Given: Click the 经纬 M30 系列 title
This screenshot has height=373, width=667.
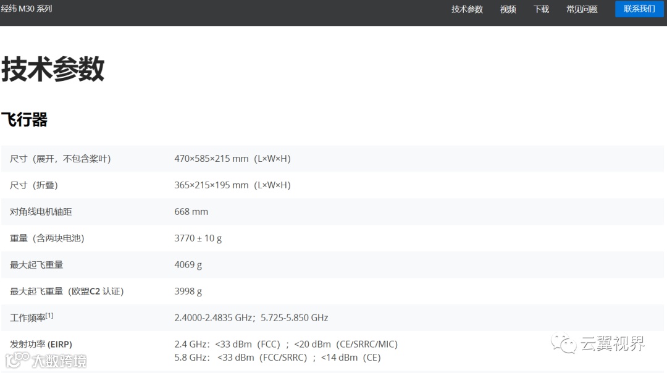Looking at the screenshot, I should tap(26, 9).
